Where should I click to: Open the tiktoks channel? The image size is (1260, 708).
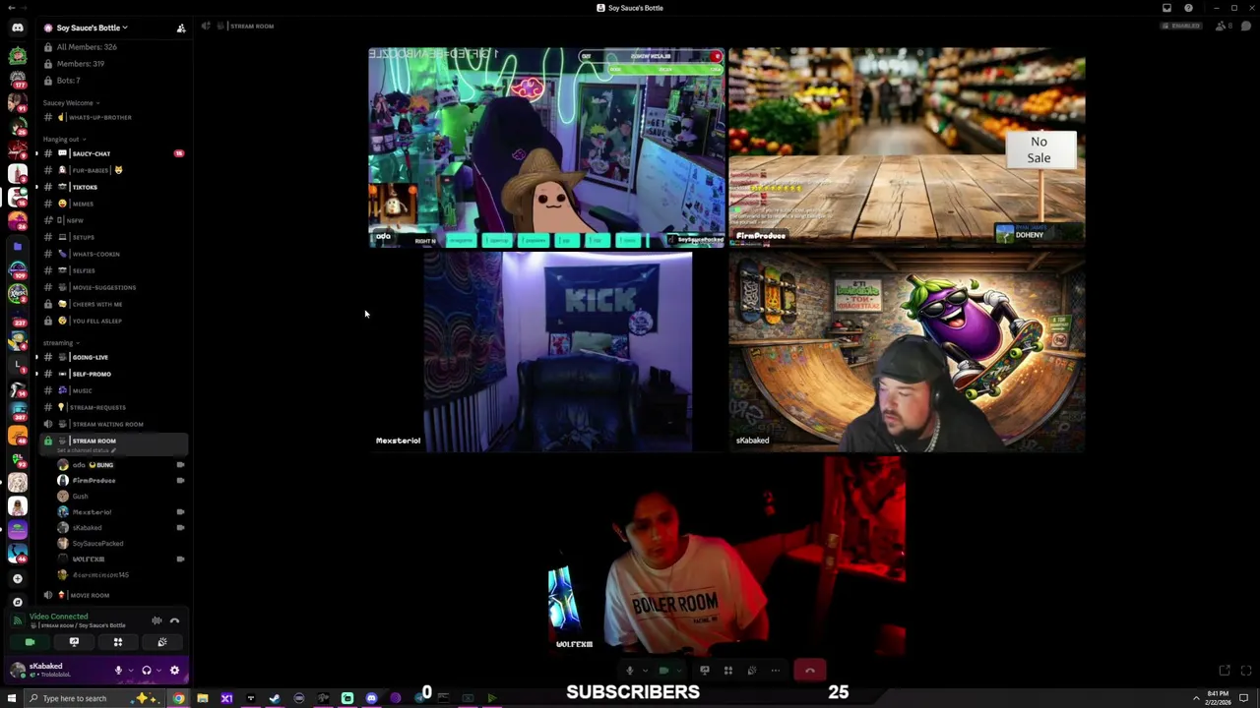(x=113, y=187)
